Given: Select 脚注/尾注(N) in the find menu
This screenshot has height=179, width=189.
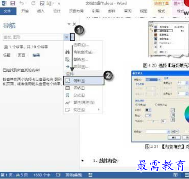Looking at the screenshot, I should click(x=83, y=103).
